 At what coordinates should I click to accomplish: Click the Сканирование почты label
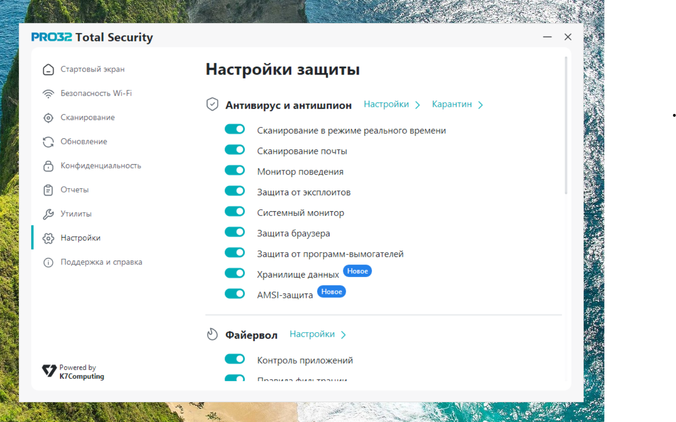(x=302, y=151)
